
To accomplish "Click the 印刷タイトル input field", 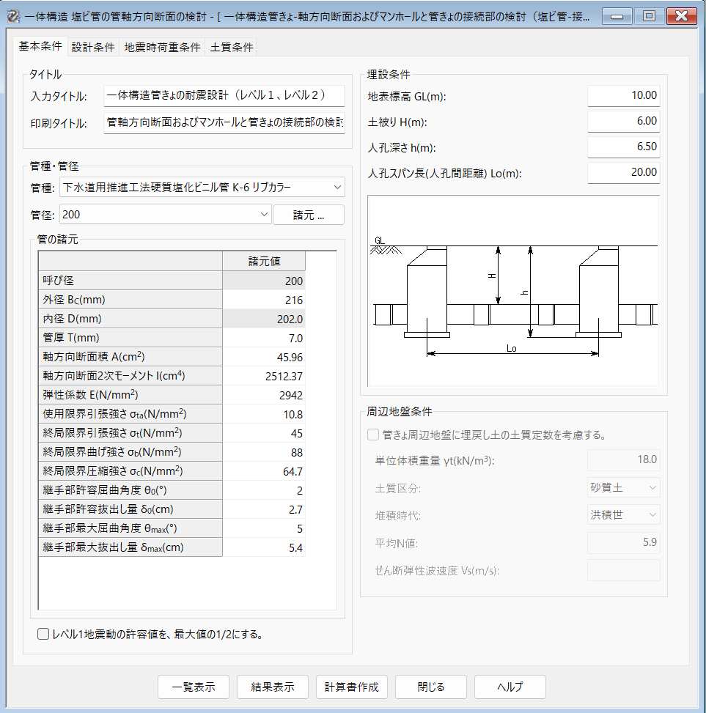I will coord(224,122).
